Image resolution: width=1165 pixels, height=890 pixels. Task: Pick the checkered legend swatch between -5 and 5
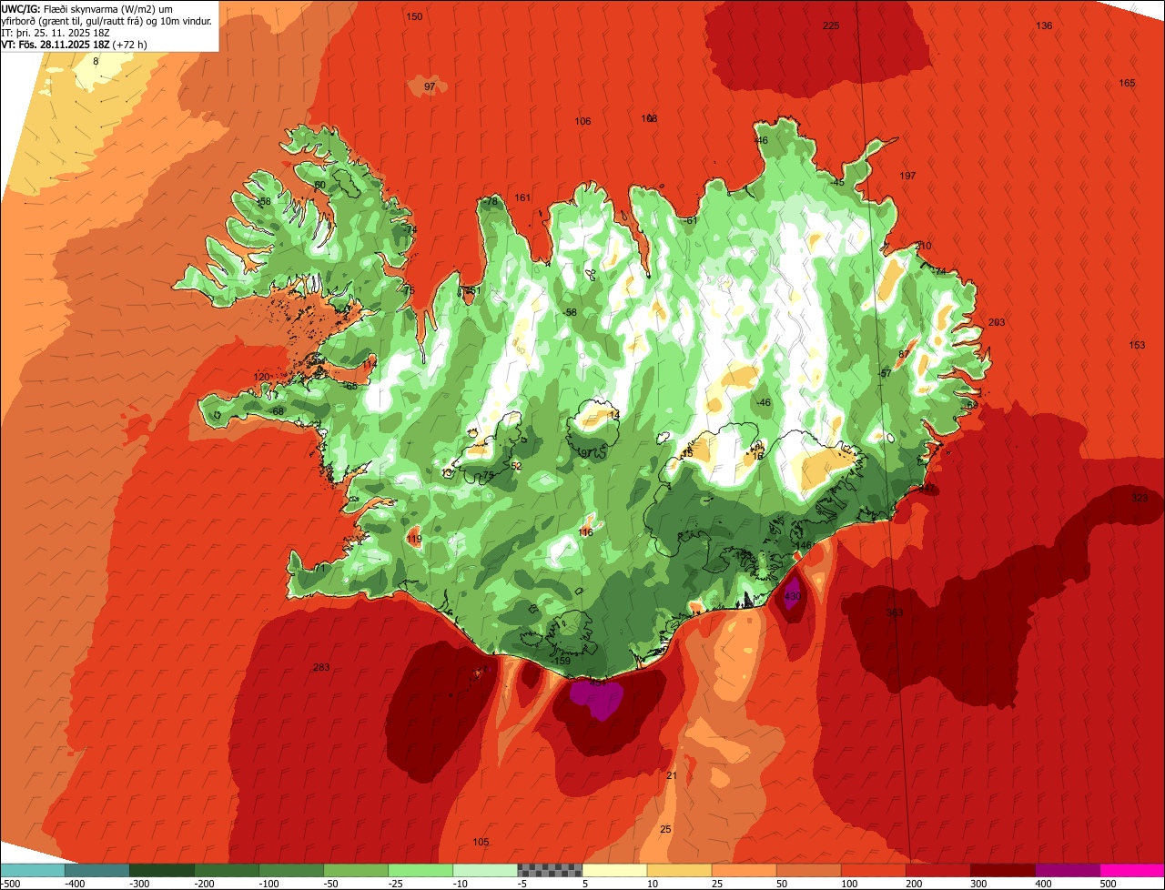550,870
